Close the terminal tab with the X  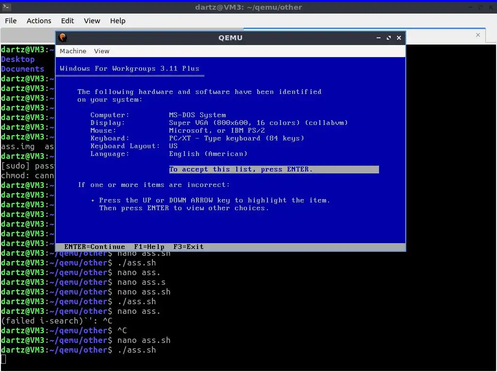coord(478,35)
